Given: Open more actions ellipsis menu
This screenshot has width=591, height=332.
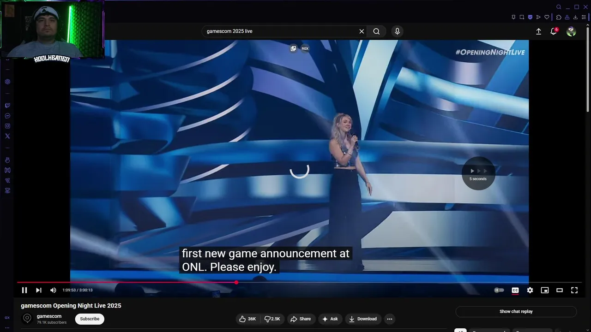Looking at the screenshot, I should point(390,319).
